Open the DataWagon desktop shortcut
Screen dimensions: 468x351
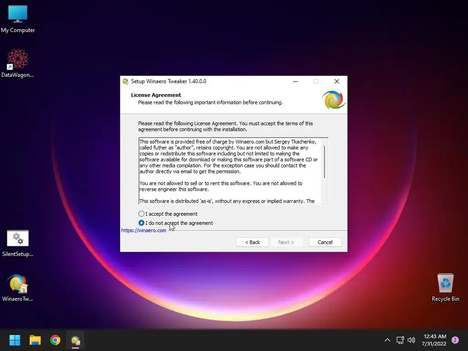[x=18, y=63]
